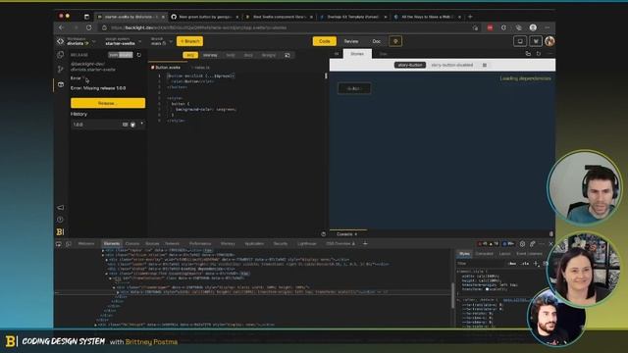The height and width of the screenshot is (353, 628).
Task: Reload the page with the refresh icon
Action: pos(89,27)
